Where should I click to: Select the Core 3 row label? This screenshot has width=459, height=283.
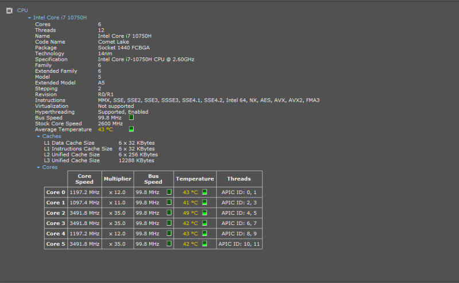click(56, 223)
